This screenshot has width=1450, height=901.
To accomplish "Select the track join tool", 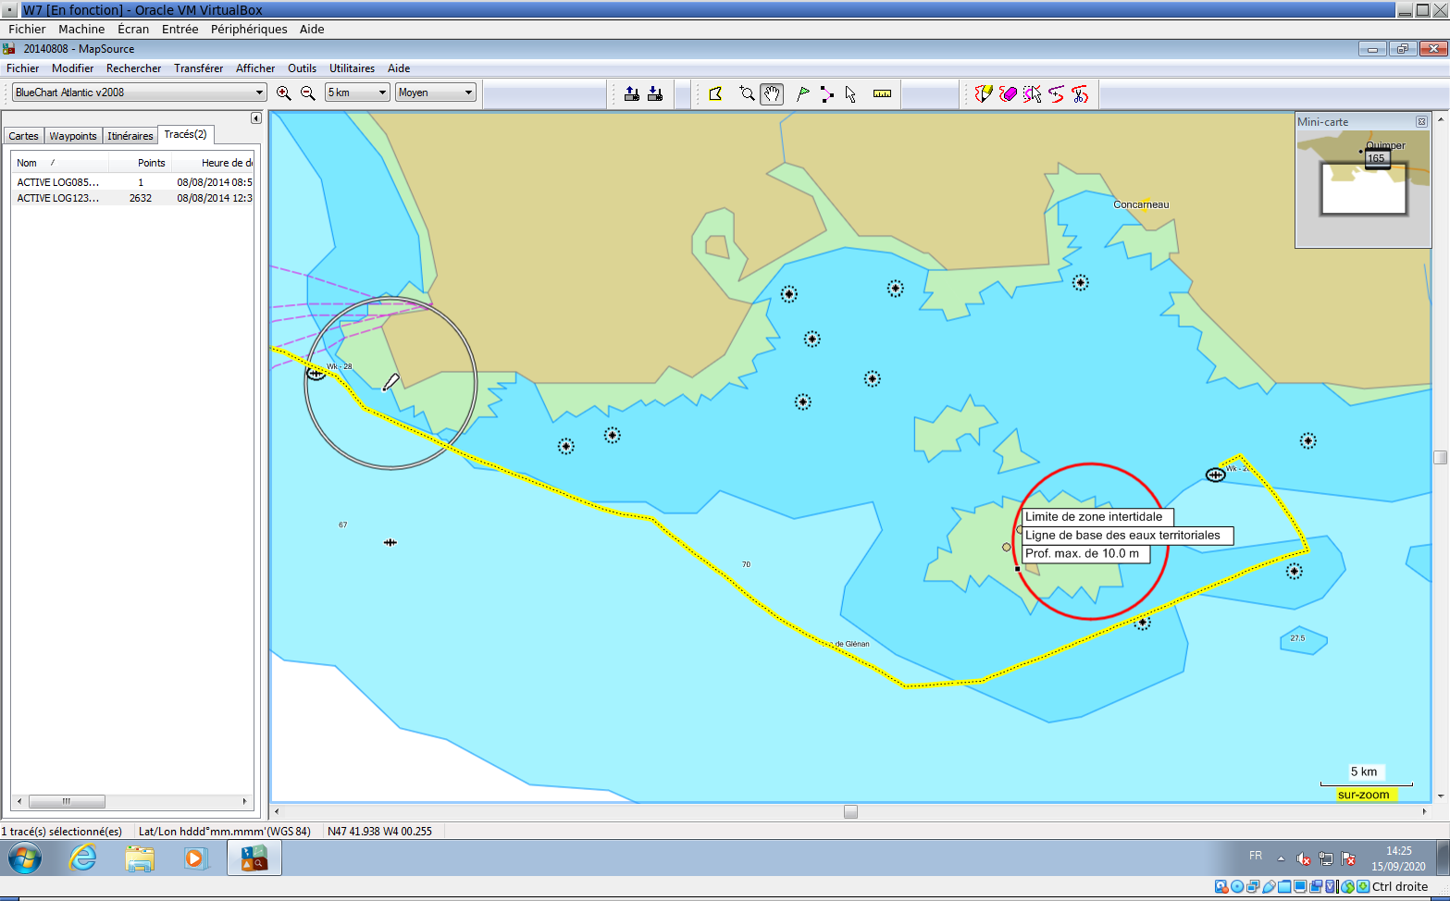I will click(x=1056, y=93).
